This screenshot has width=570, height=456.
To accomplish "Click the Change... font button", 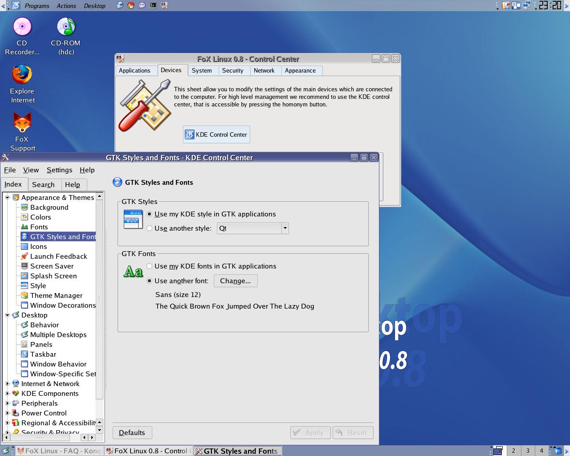I will (x=236, y=281).
